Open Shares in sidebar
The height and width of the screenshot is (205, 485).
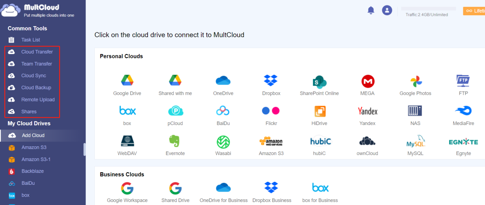pyautogui.click(x=29, y=112)
